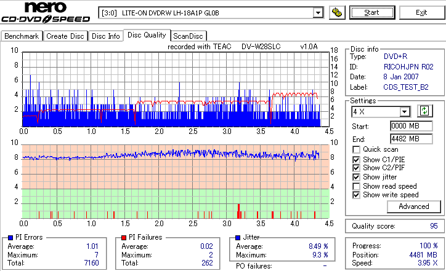Expand the 4 X scan speed dropdown
Screen dimensions: 446x271
[x=404, y=112]
